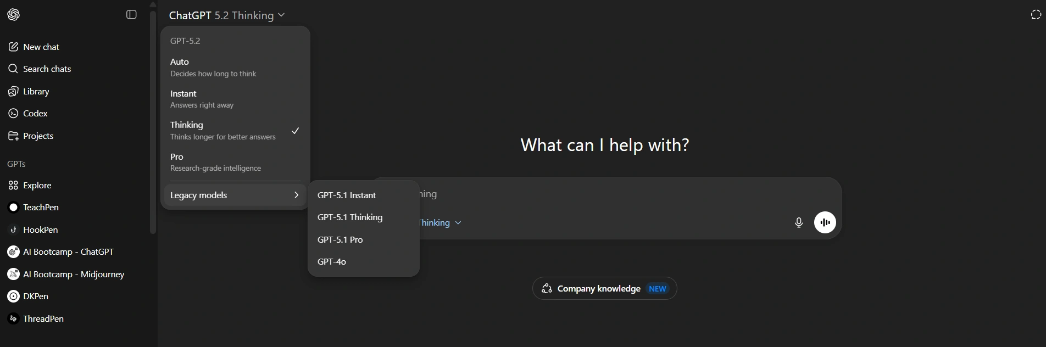Click the DKPen avatar icon

(13, 296)
